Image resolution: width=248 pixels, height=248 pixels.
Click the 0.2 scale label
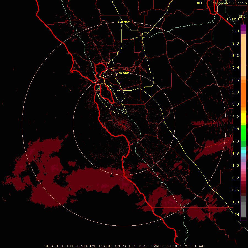tap(236, 178)
